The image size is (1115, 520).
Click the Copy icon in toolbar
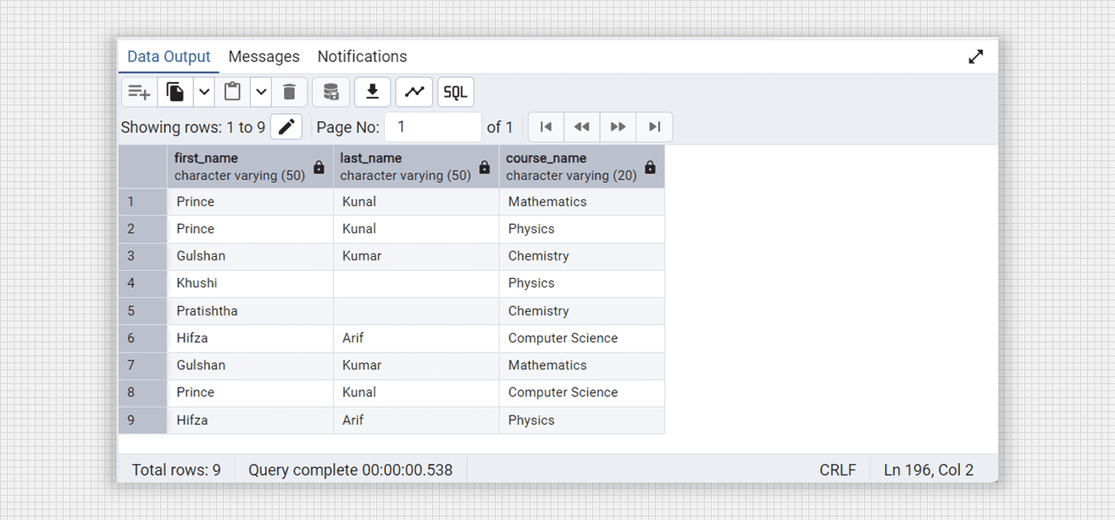click(x=176, y=91)
